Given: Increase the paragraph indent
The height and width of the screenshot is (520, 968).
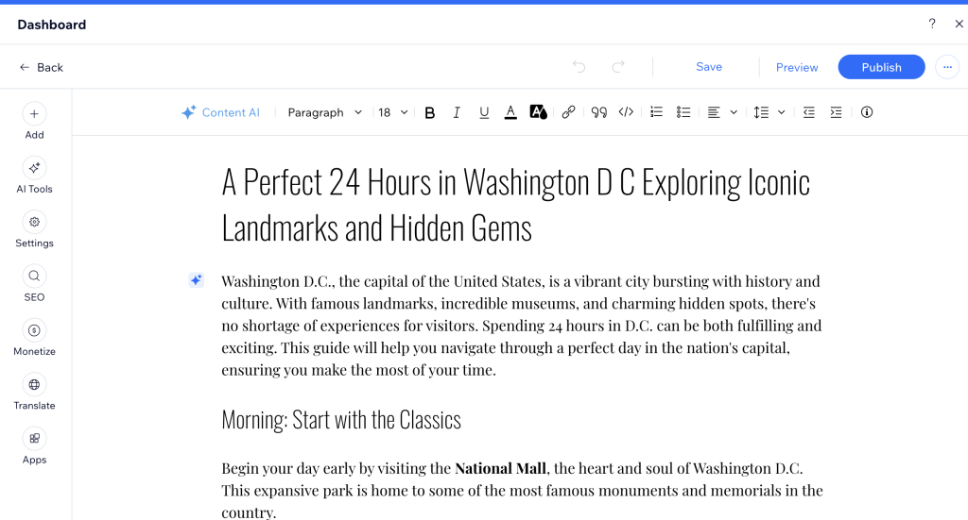Looking at the screenshot, I should click(x=836, y=112).
